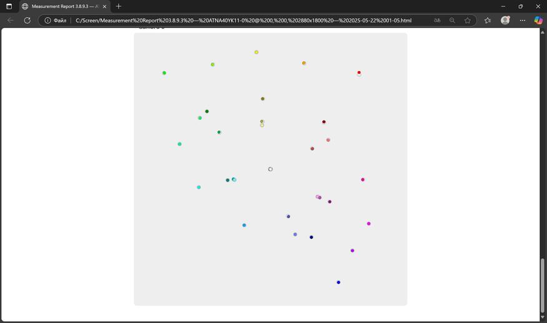Click the scrollbar down arrow
547x323 pixels.
click(x=543, y=317)
